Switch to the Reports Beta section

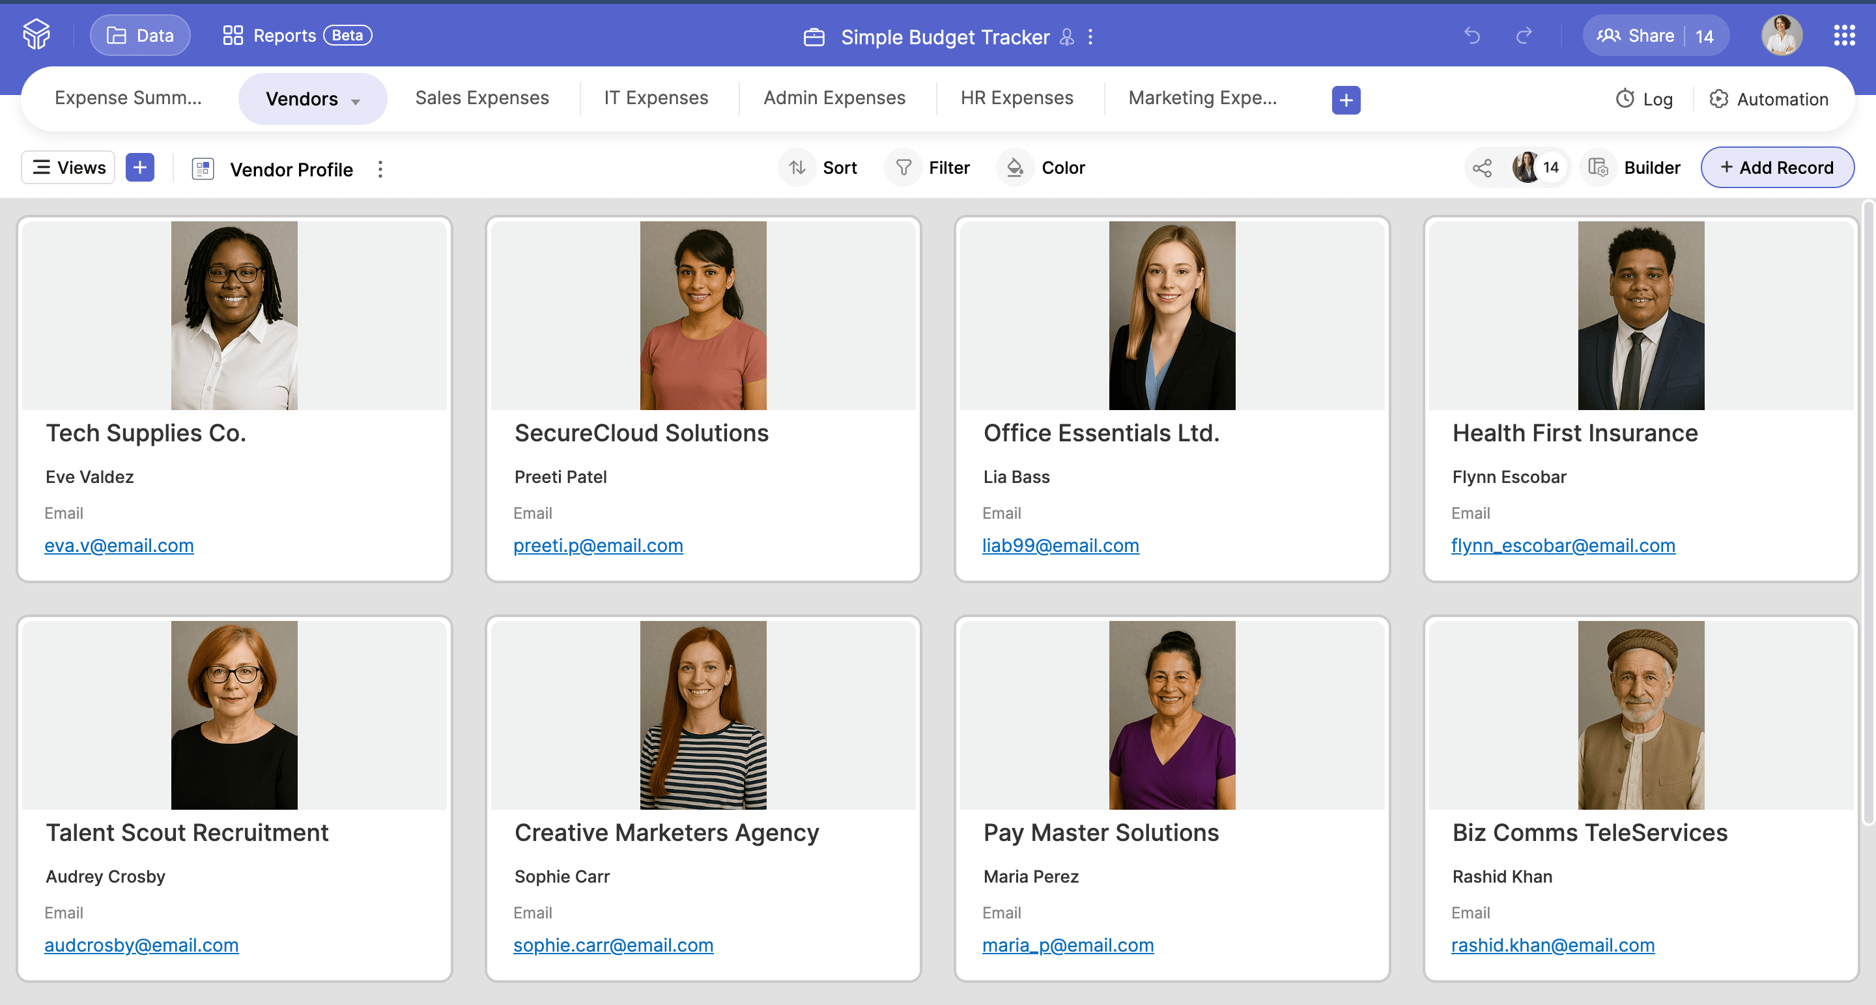point(298,36)
